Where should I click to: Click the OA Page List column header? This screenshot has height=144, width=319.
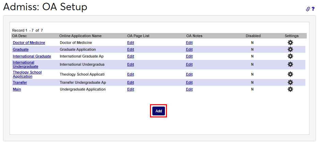point(138,36)
